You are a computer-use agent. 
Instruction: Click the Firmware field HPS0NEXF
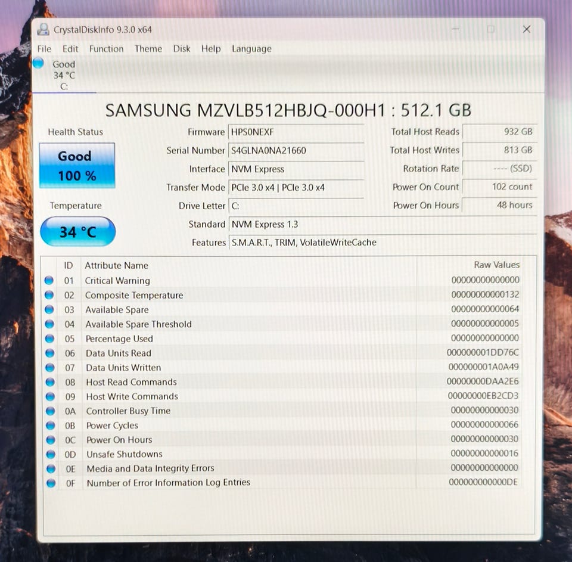296,132
